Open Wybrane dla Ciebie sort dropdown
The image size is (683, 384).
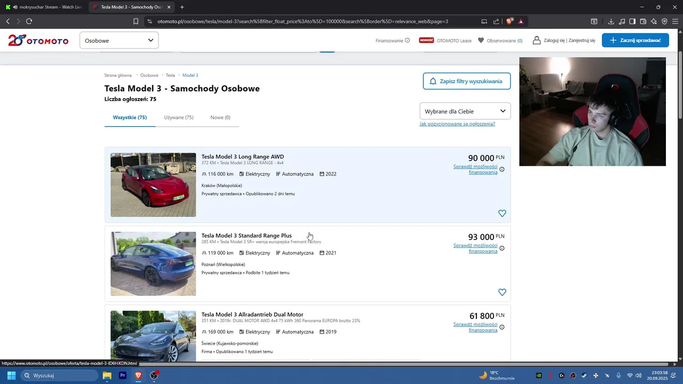(x=465, y=111)
